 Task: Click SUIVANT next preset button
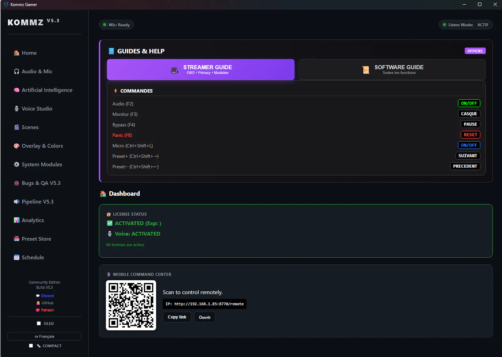coord(467,156)
